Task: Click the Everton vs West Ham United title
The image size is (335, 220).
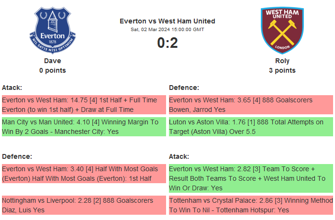Action: click(167, 21)
